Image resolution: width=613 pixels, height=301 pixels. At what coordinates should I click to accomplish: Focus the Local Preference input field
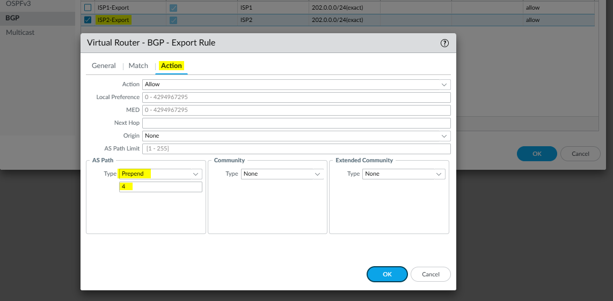(296, 97)
